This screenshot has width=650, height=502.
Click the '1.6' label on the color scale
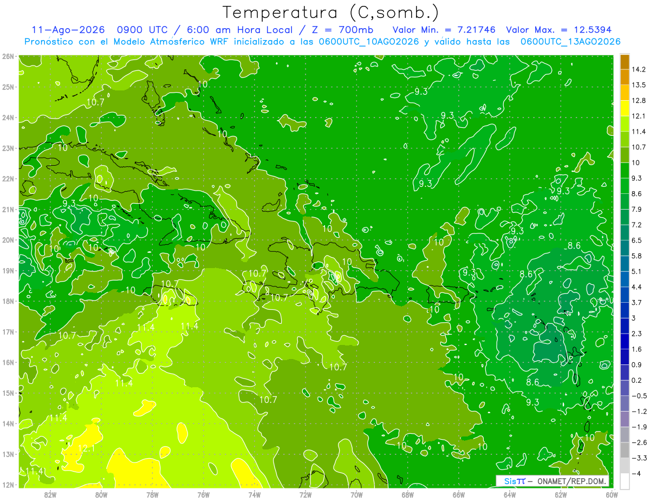click(x=636, y=349)
